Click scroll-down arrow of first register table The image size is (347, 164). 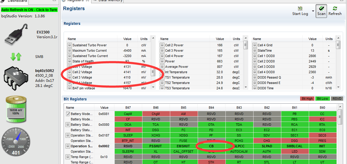pyautogui.click(x=153, y=88)
